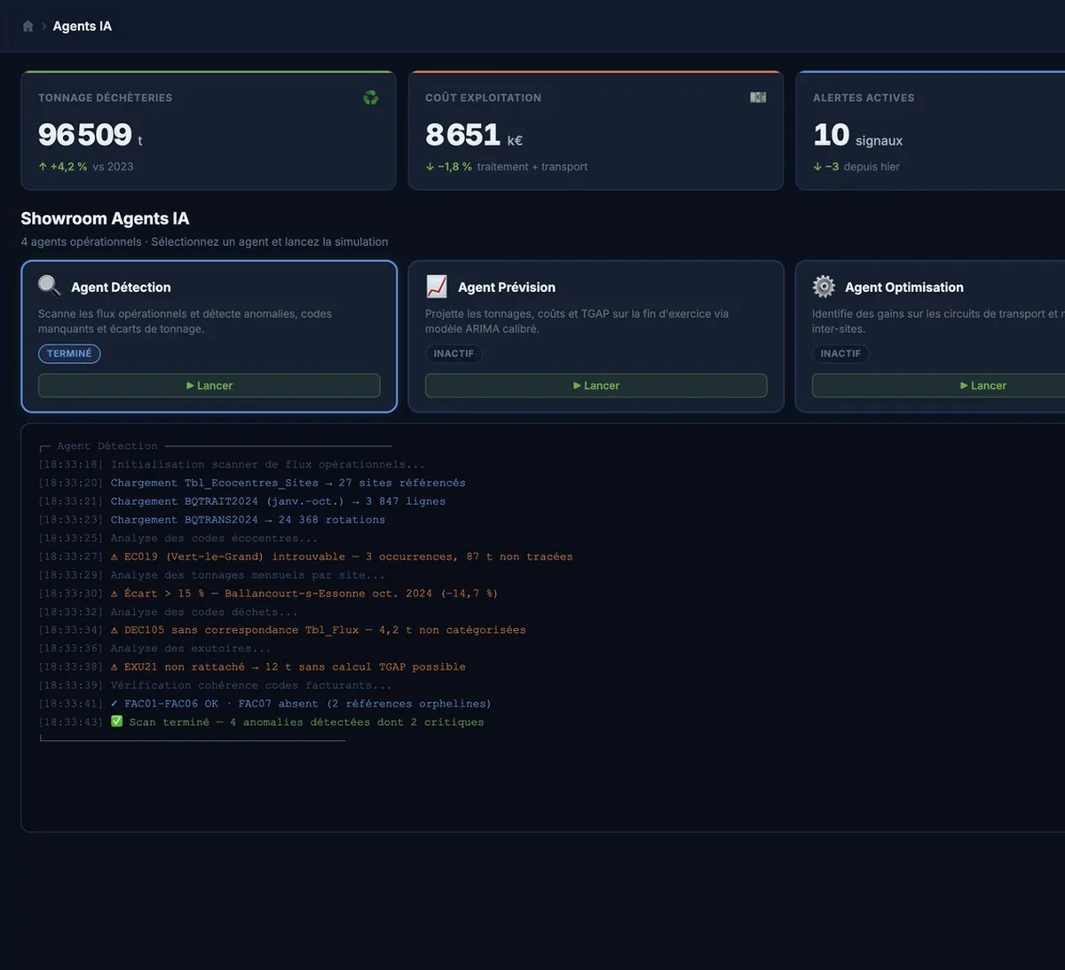Click the Chargement BQTRAIT2024 log line
Viewport: 1065px width, 970px height.
click(x=242, y=501)
